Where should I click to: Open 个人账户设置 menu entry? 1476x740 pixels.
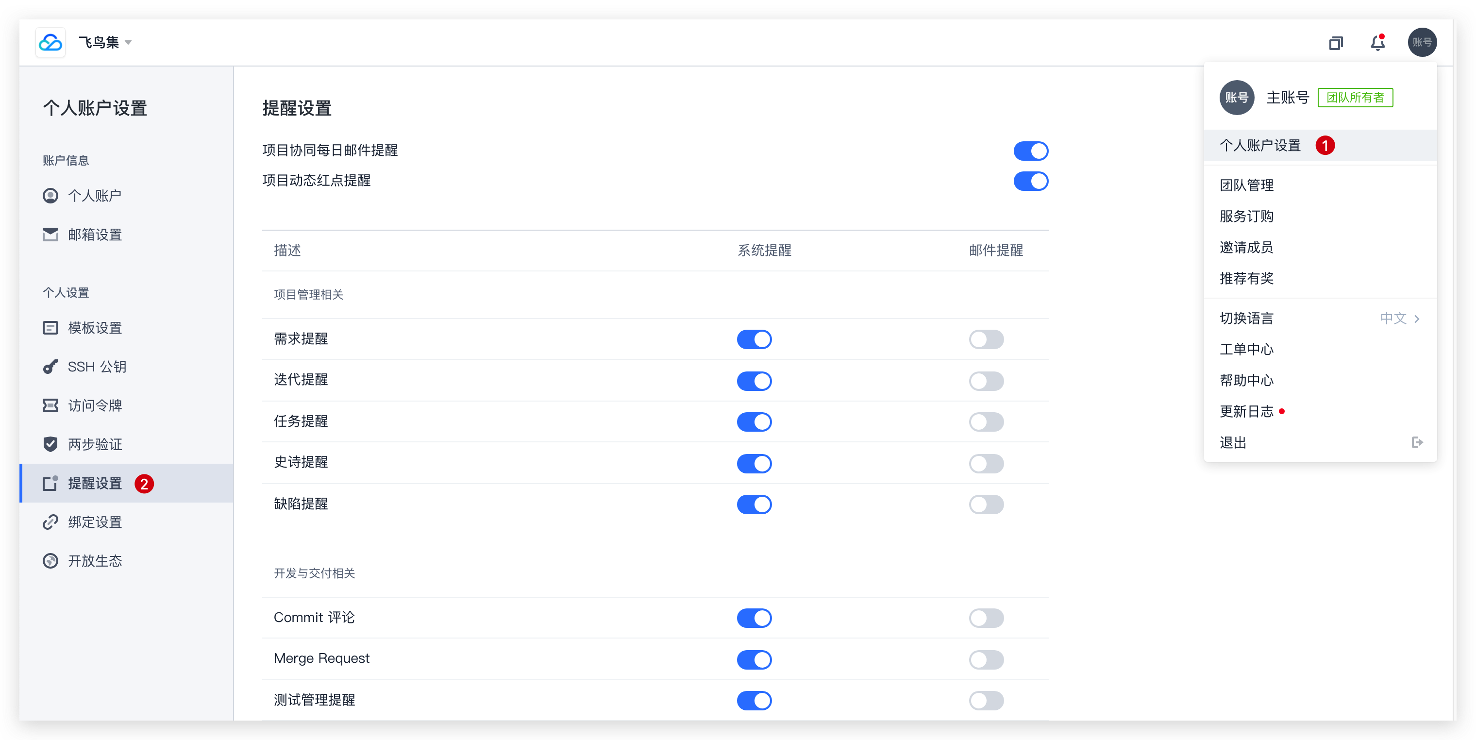[1260, 146]
